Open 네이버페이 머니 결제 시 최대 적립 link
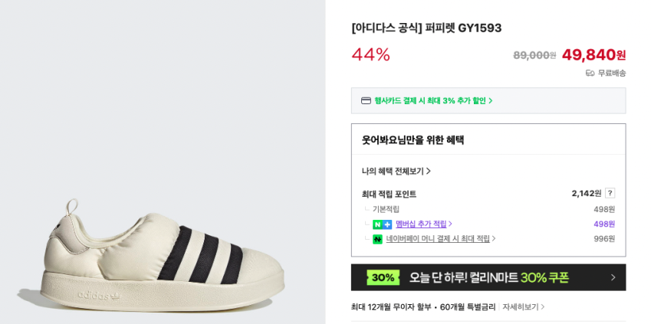 click(440, 239)
